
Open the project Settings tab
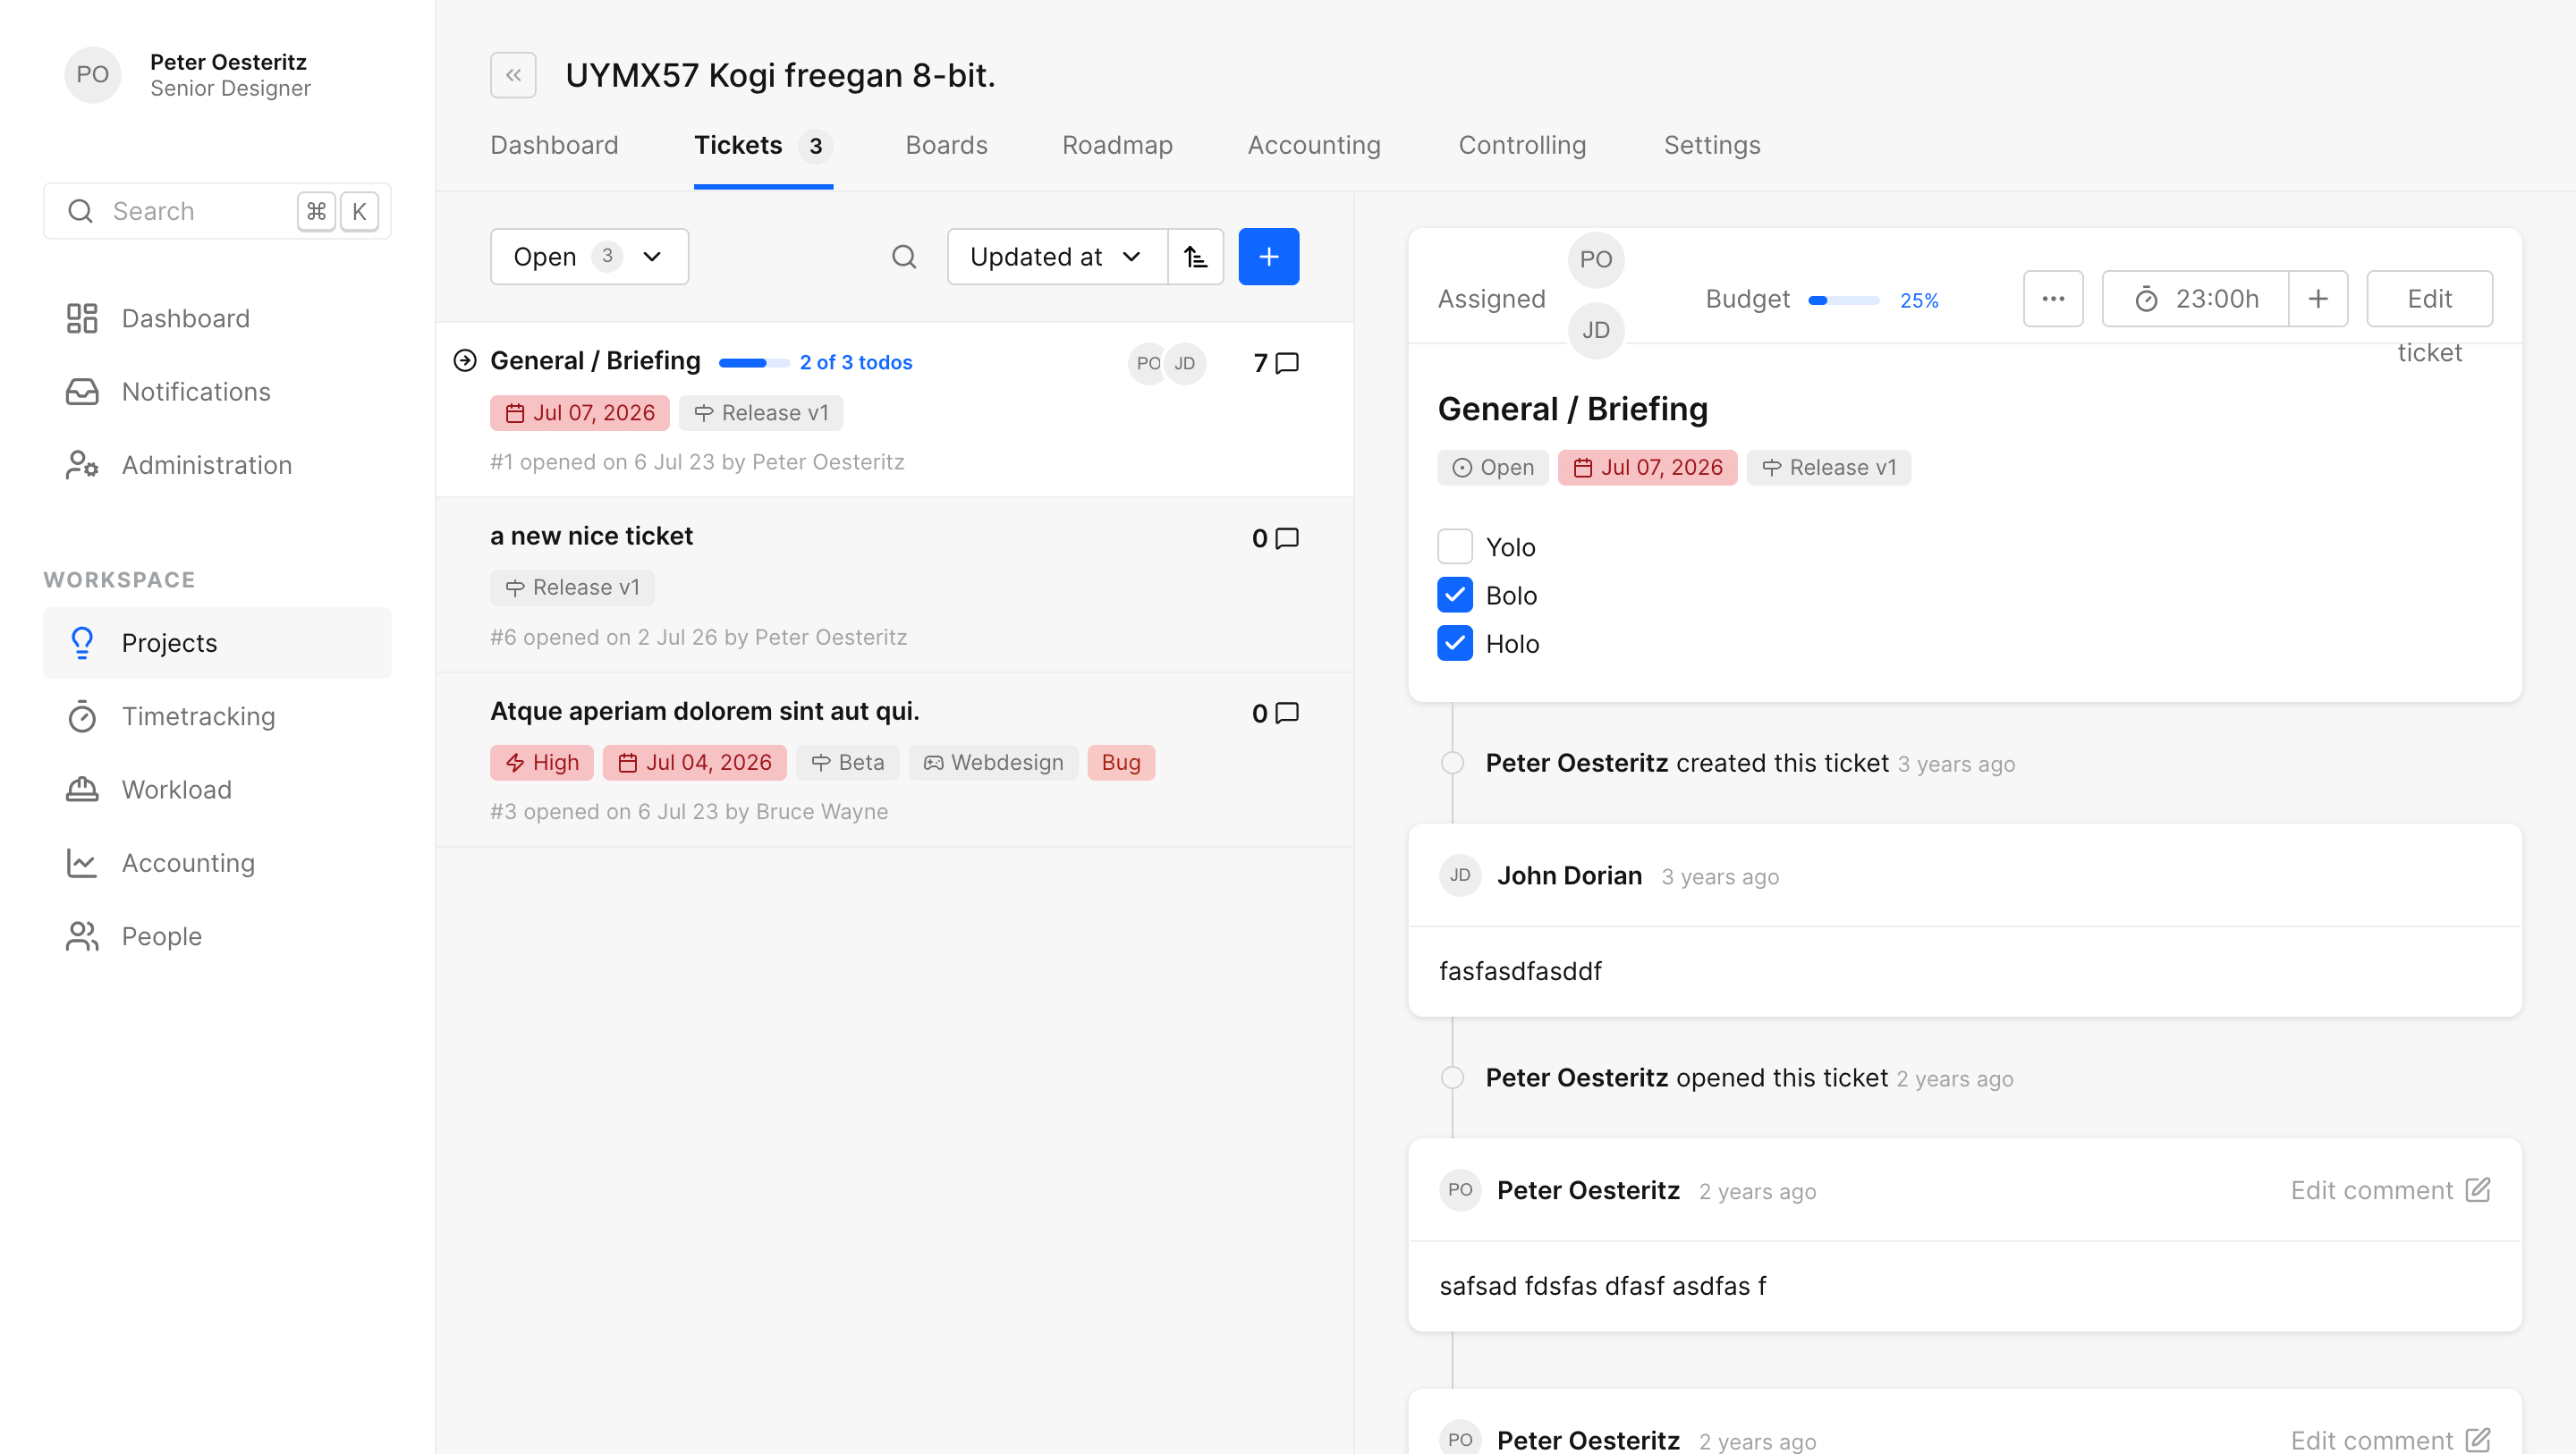[1712, 145]
